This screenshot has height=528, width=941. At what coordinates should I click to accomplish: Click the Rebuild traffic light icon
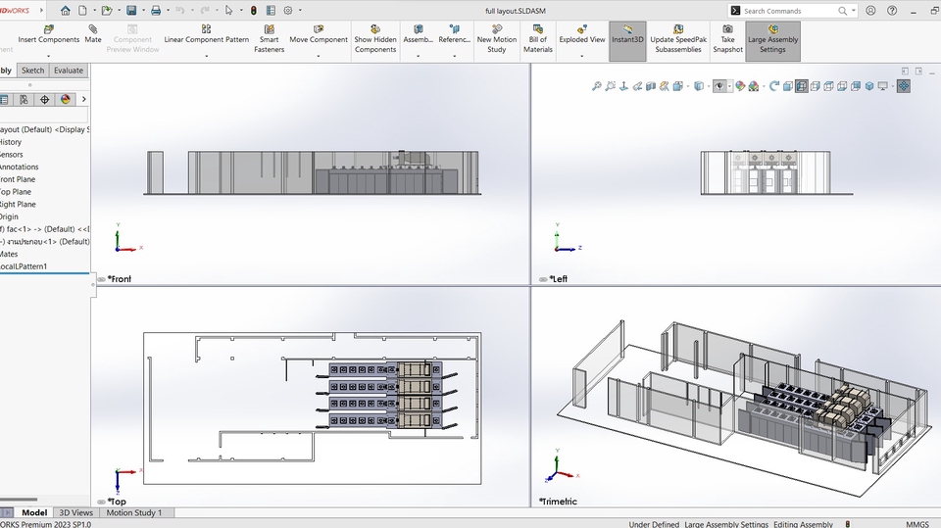pos(253,11)
